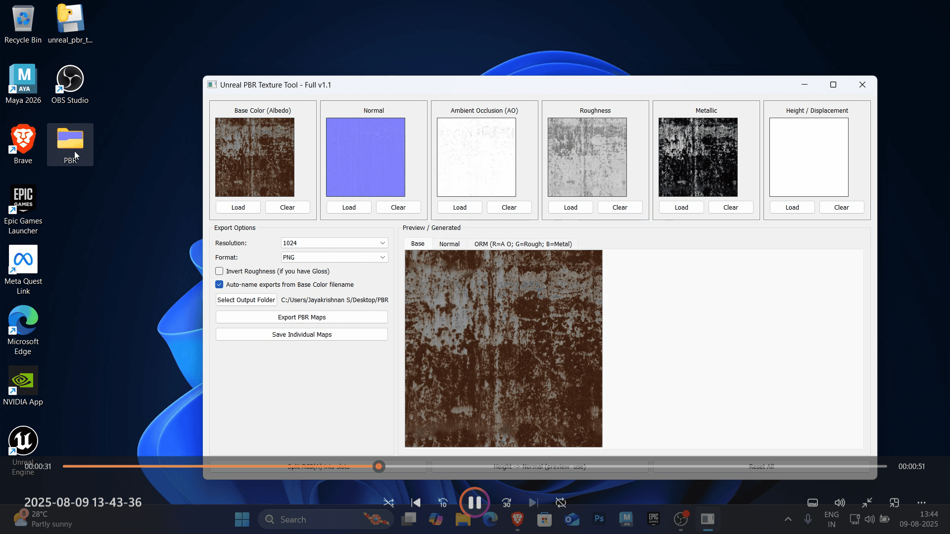Open the Format dropdown
The width and height of the screenshot is (950, 534).
334,258
